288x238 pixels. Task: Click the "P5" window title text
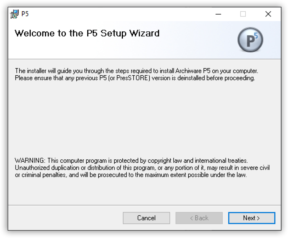point(25,14)
